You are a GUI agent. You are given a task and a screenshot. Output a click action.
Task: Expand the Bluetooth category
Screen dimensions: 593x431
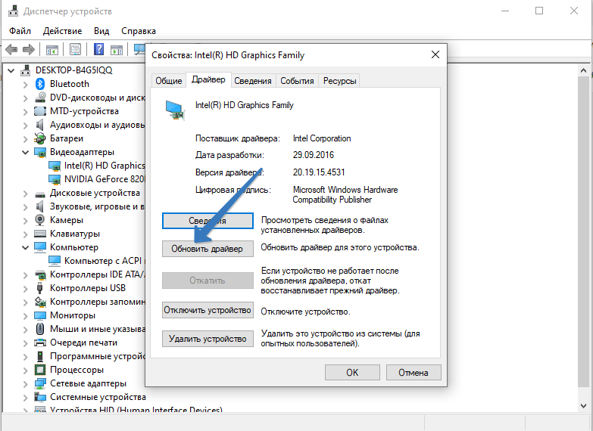(25, 84)
